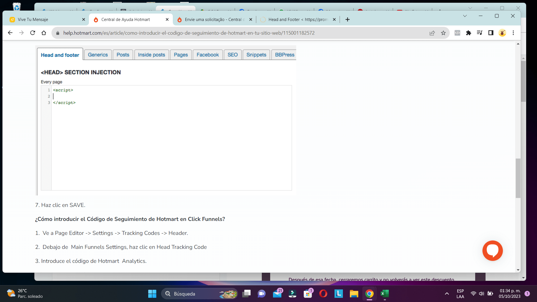Open Task View on the taskbar

coord(246,294)
